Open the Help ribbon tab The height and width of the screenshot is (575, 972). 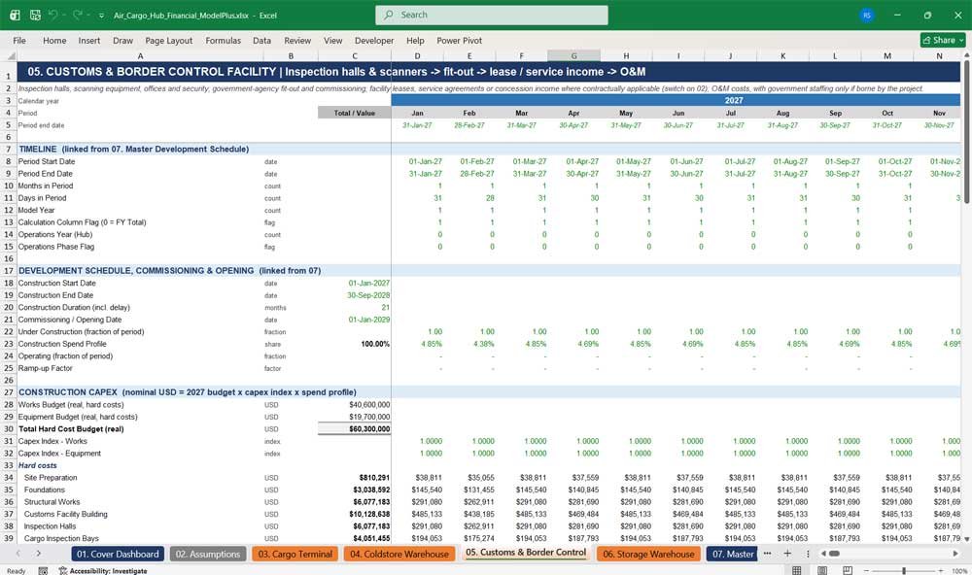point(415,40)
